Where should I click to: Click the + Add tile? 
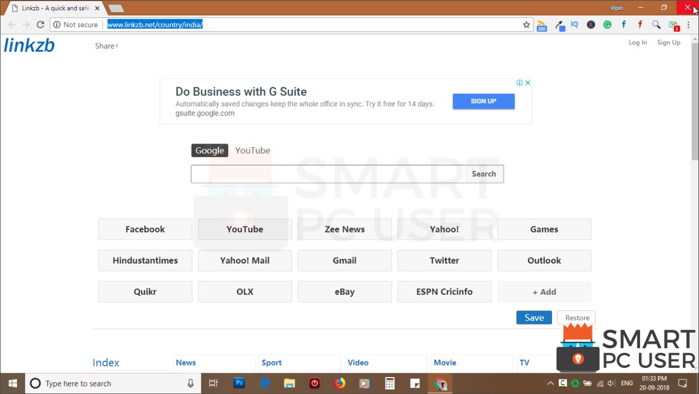tap(544, 291)
